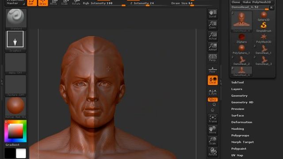This screenshot has width=283, height=159.
Task: Click the right tray divider arrows
Action: coord(221,83)
